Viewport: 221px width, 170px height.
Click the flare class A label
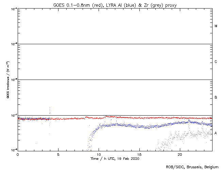click(x=216, y=133)
